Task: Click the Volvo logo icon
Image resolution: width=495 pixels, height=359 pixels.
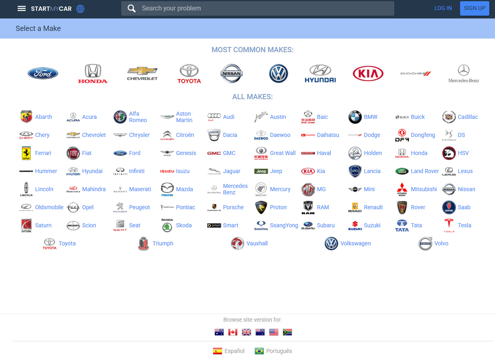Action: [425, 243]
